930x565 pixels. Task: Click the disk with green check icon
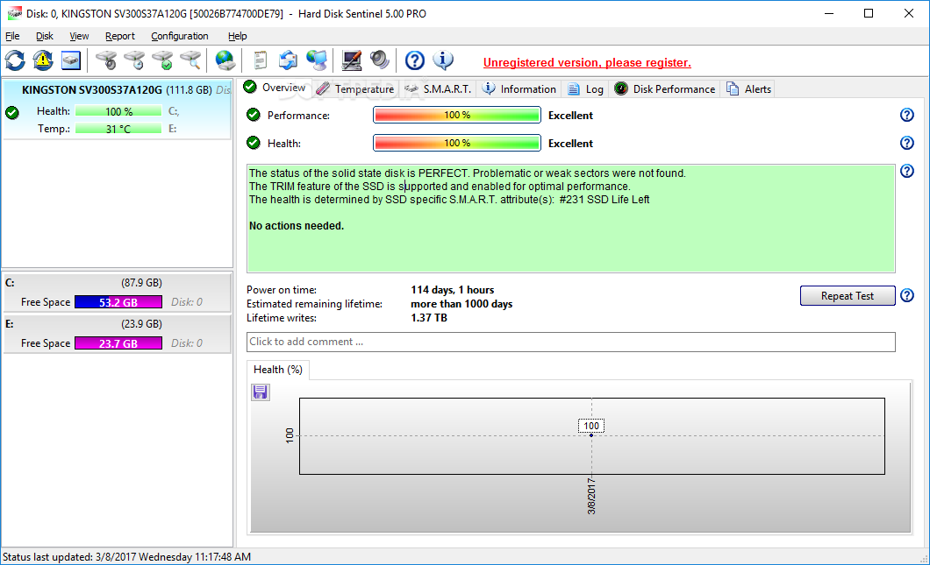pyautogui.click(x=162, y=60)
